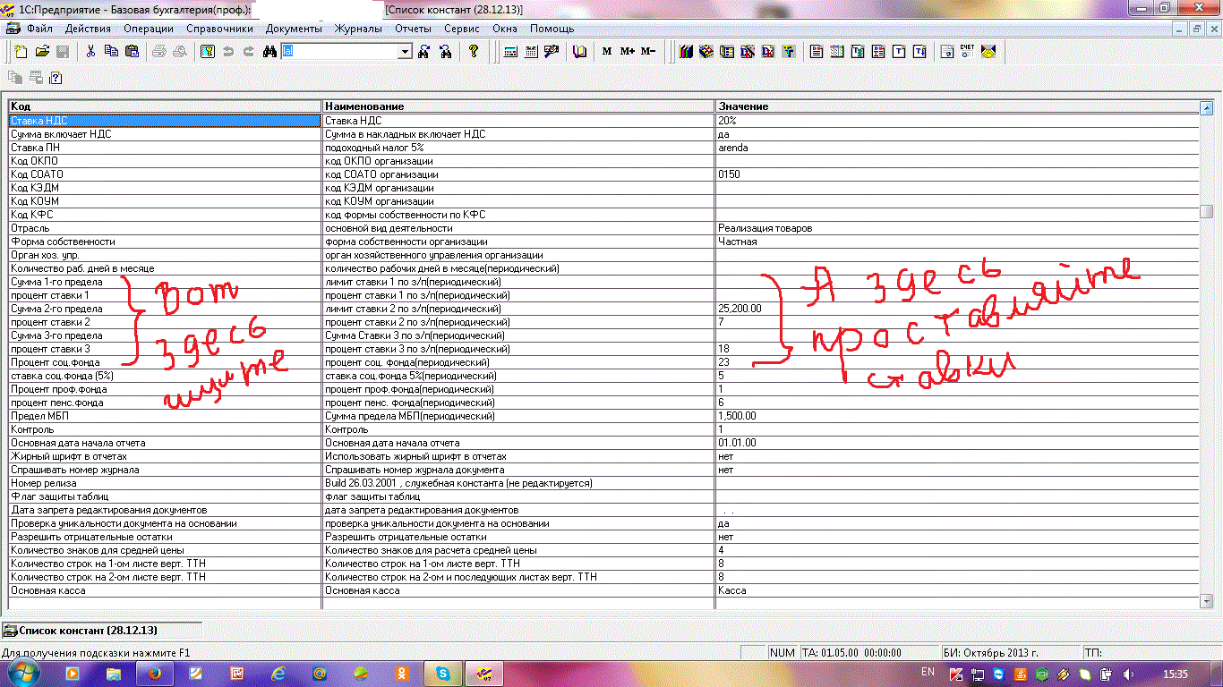Expand the search text dropdown arrow
The width and height of the screenshot is (1223, 687).
(406, 52)
